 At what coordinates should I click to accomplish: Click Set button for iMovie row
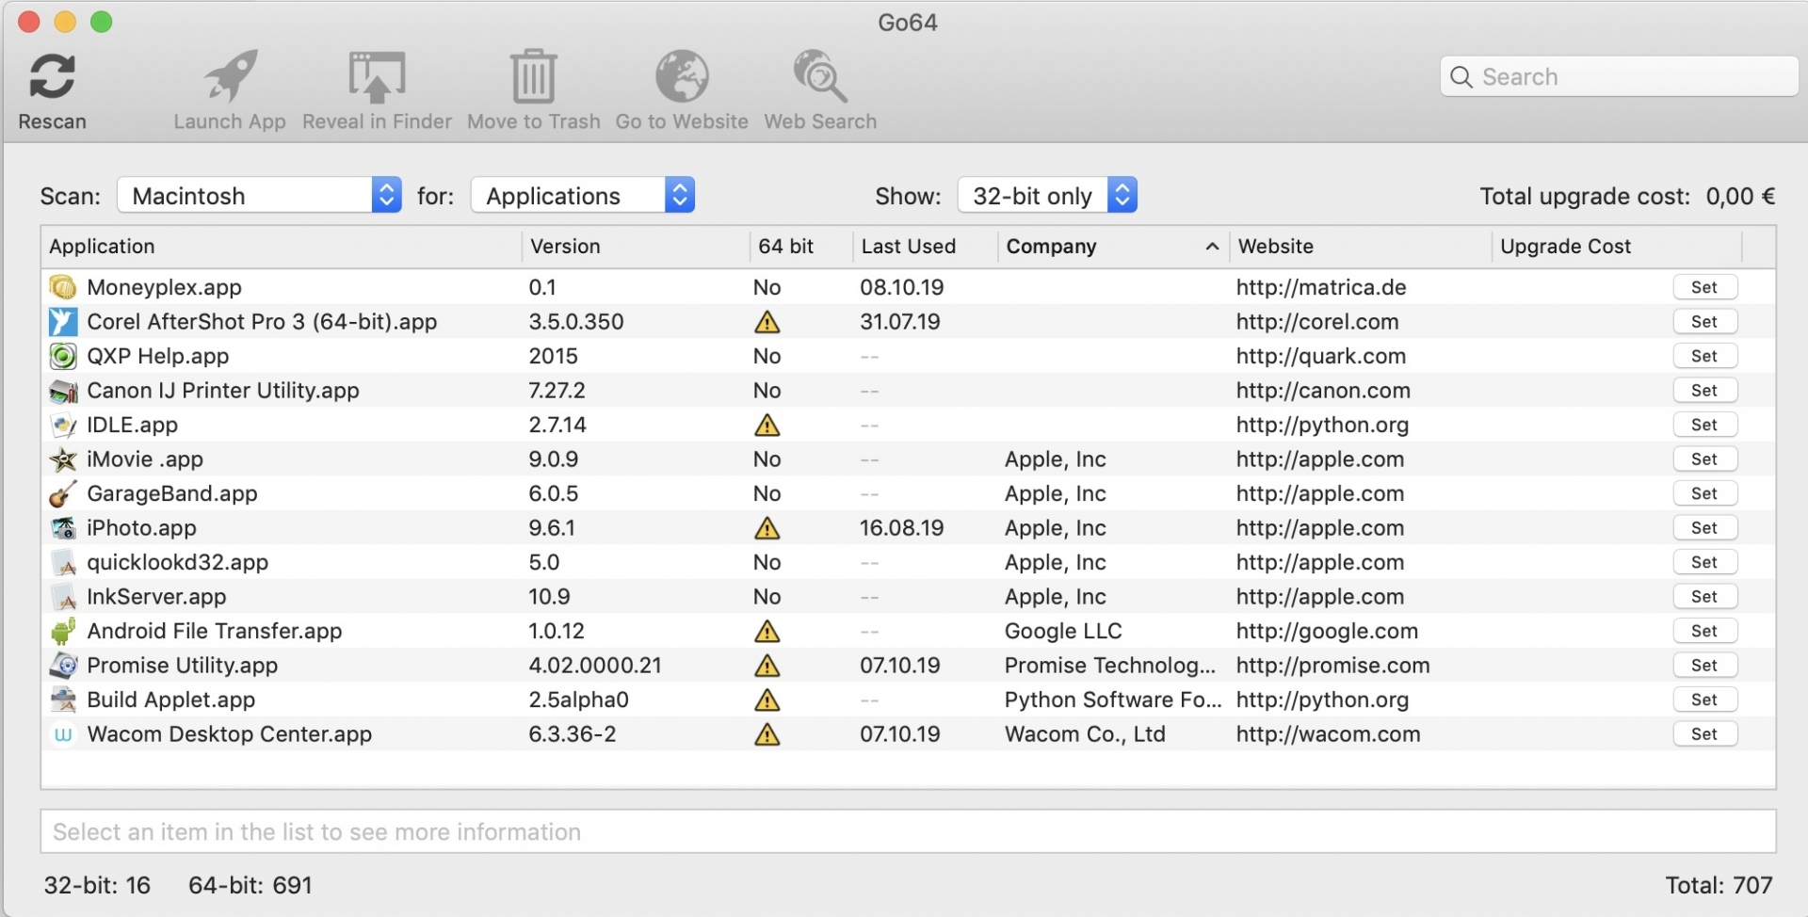coord(1704,459)
